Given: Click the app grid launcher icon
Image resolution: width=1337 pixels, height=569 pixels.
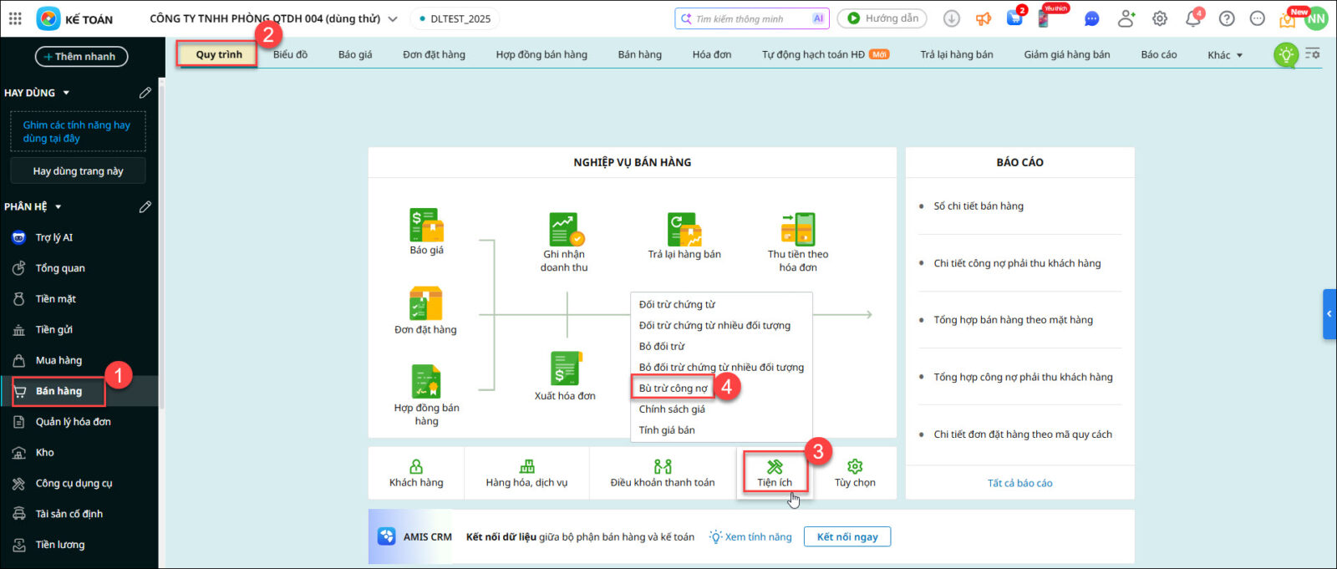Looking at the screenshot, I should [x=15, y=18].
